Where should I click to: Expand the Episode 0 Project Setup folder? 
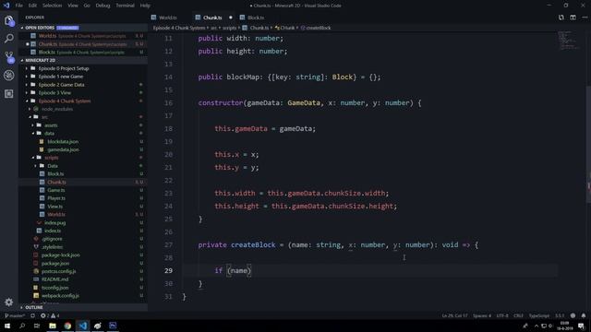(x=64, y=68)
